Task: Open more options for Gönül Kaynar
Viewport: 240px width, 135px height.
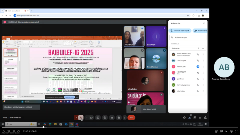Action: click(203, 61)
